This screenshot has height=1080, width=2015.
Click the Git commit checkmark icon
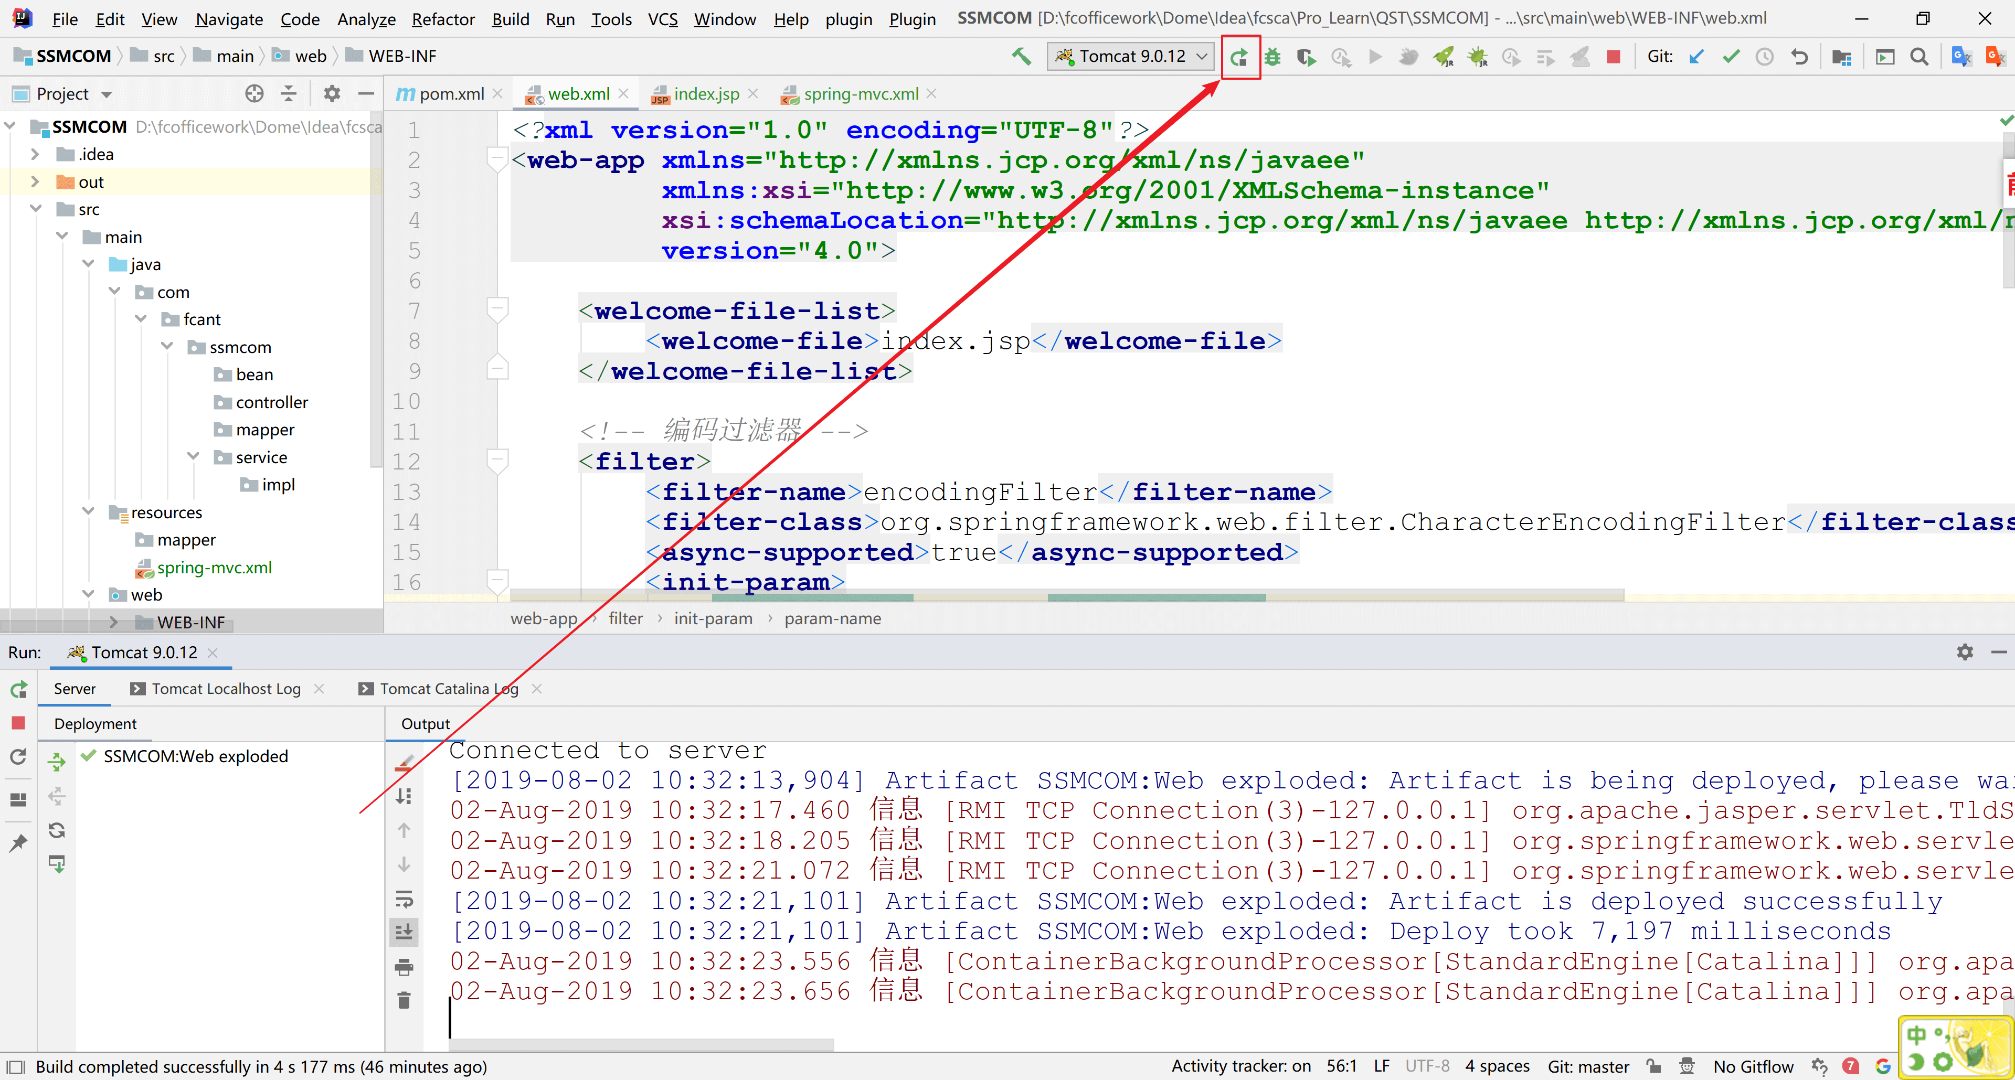(1731, 56)
